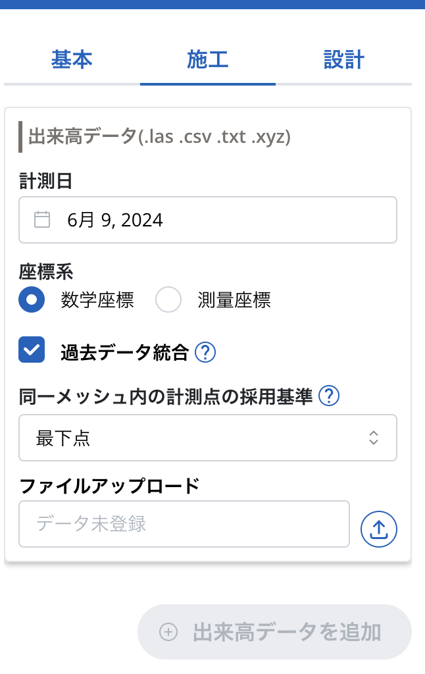Viewport: 425px width, 674px height.
Task: Click the データ未登録 file upload field
Action: point(184,524)
